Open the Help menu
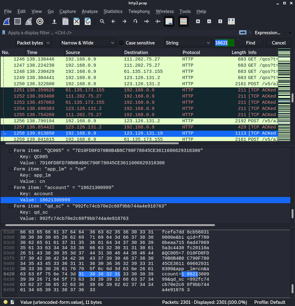Viewport: 295px width, 306px height. (201, 11)
